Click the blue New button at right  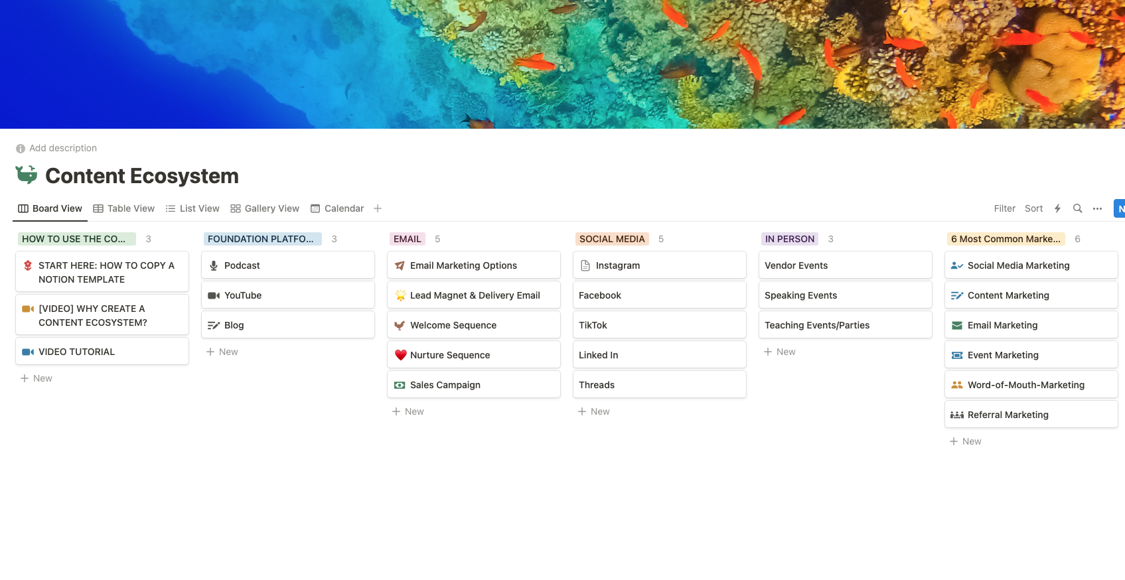1120,208
